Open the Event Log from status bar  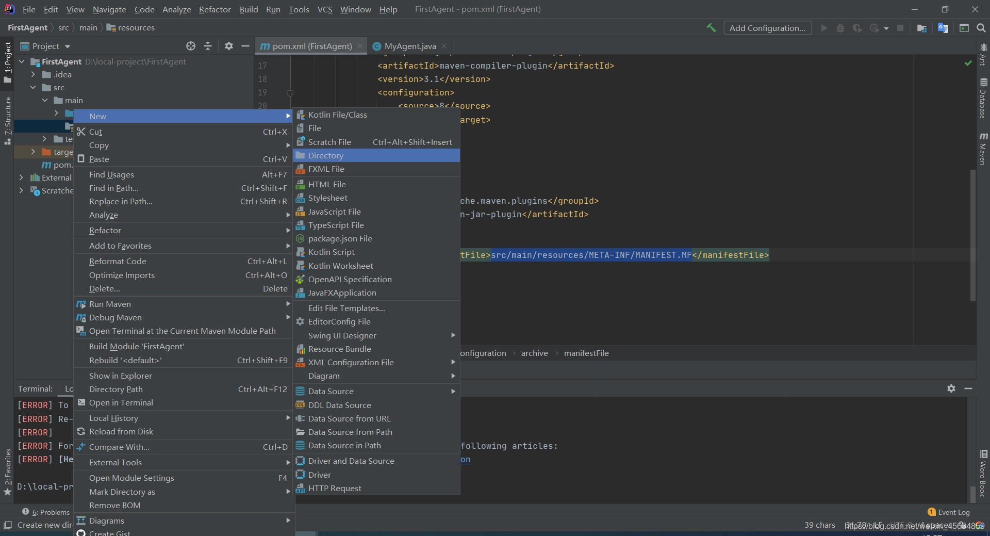click(x=949, y=512)
